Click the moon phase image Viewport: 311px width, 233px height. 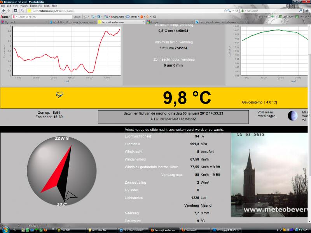(x=293, y=116)
